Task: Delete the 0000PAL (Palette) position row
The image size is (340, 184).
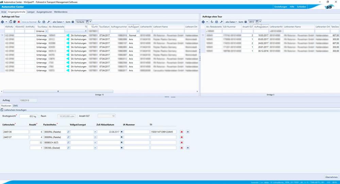Action: tap(182, 137)
